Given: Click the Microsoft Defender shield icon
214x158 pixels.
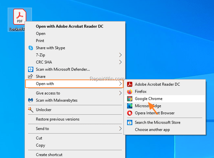Looking at the screenshot, I should tap(31, 69).
